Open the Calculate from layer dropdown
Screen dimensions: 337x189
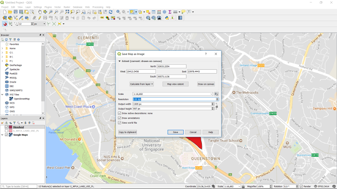141,84
